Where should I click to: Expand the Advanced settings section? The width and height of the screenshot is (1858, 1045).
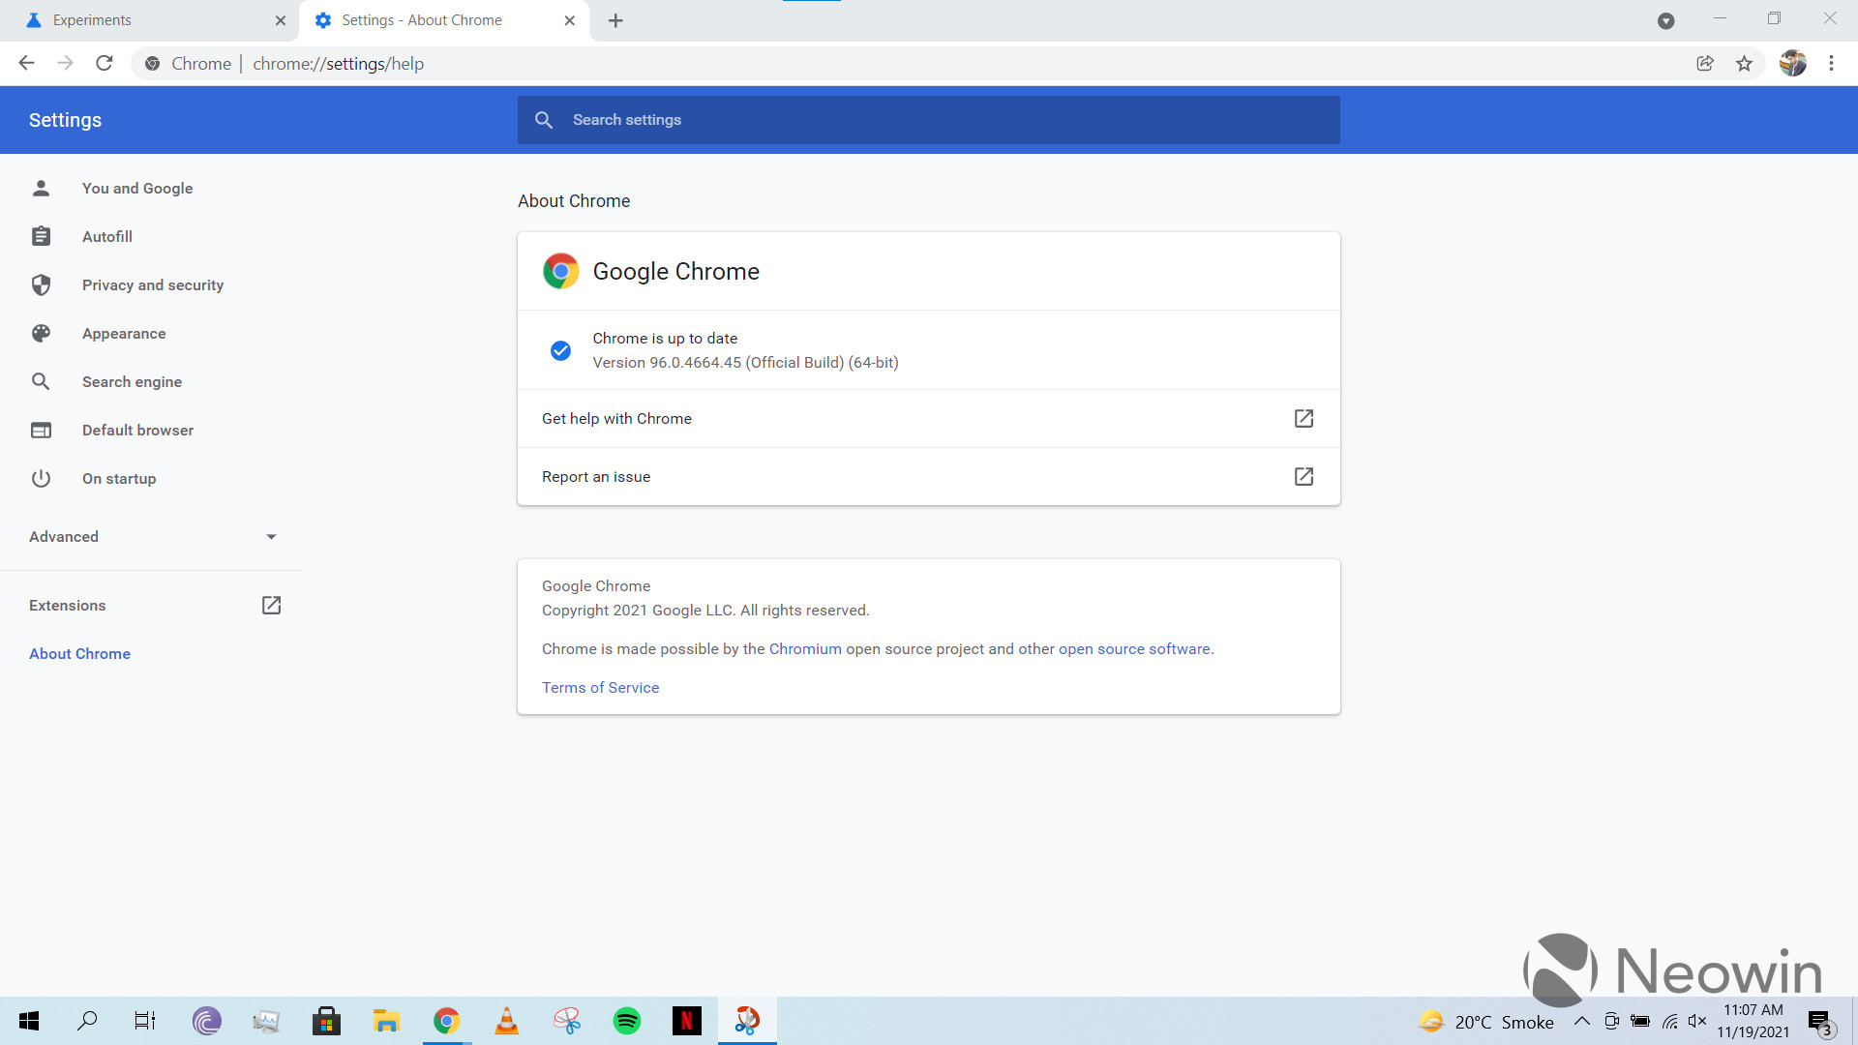coord(152,536)
